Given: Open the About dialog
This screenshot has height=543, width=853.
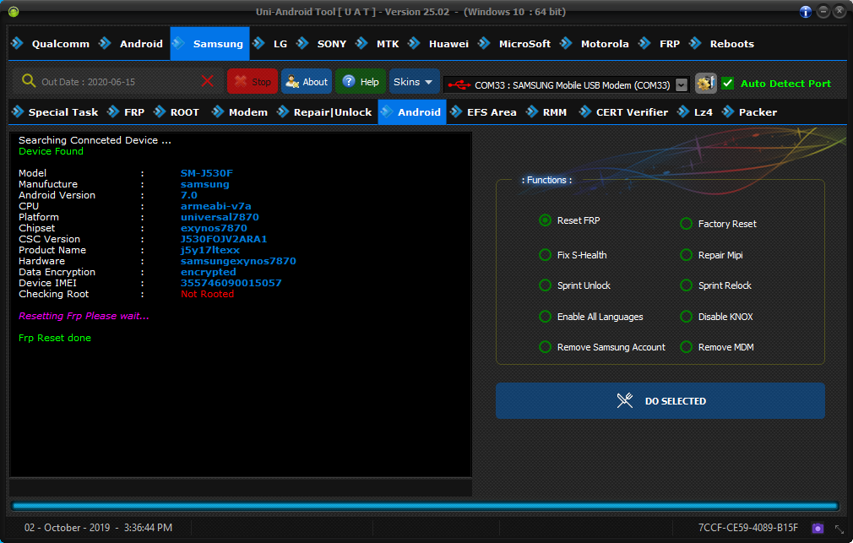Looking at the screenshot, I should tap(307, 82).
